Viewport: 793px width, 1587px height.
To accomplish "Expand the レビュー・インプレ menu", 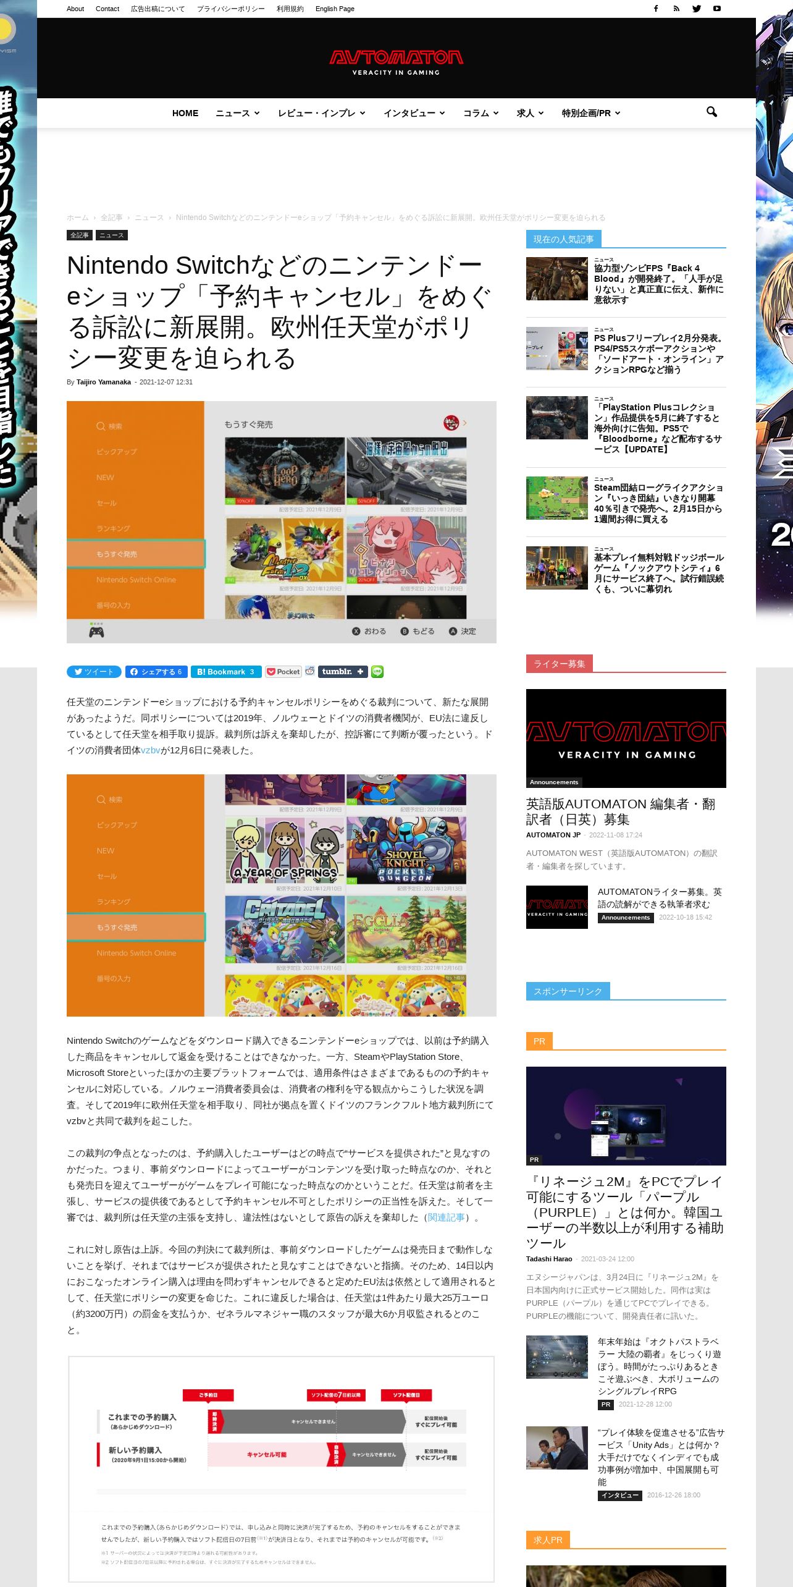I will point(322,113).
